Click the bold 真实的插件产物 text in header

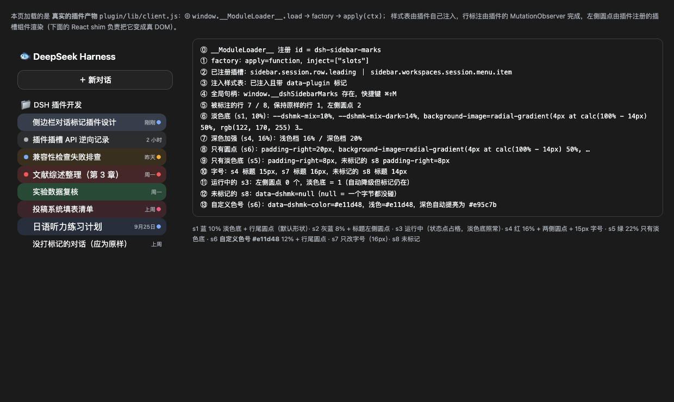[74, 16]
